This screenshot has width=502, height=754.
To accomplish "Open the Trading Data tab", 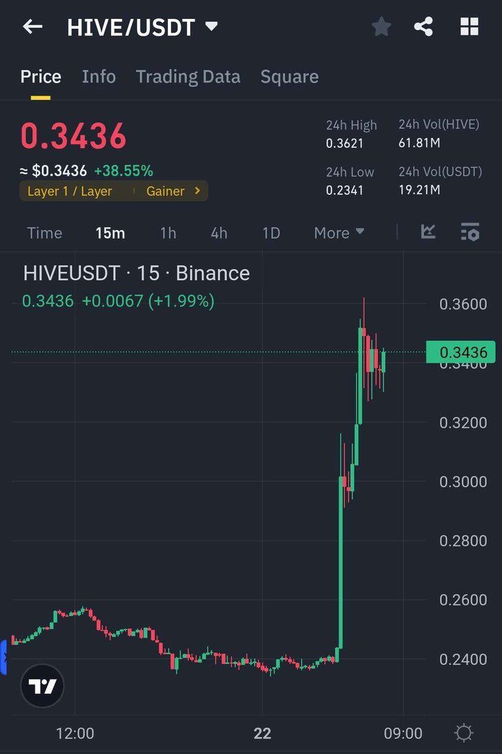I will pos(188,77).
